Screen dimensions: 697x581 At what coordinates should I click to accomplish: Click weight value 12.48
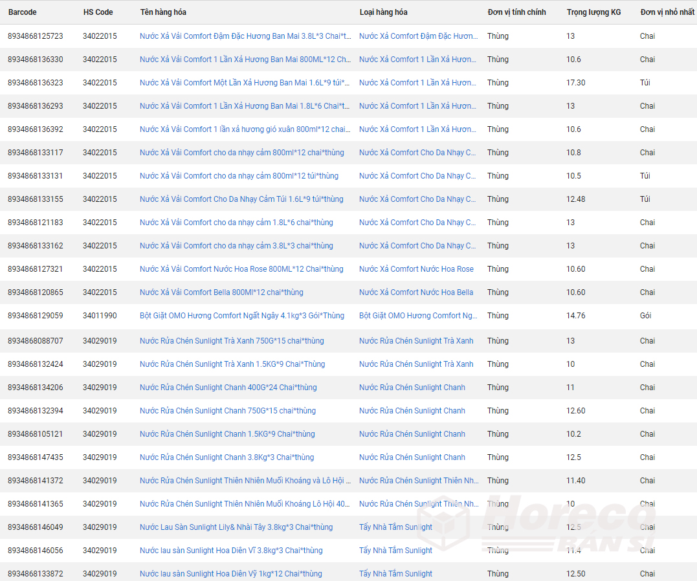575,199
